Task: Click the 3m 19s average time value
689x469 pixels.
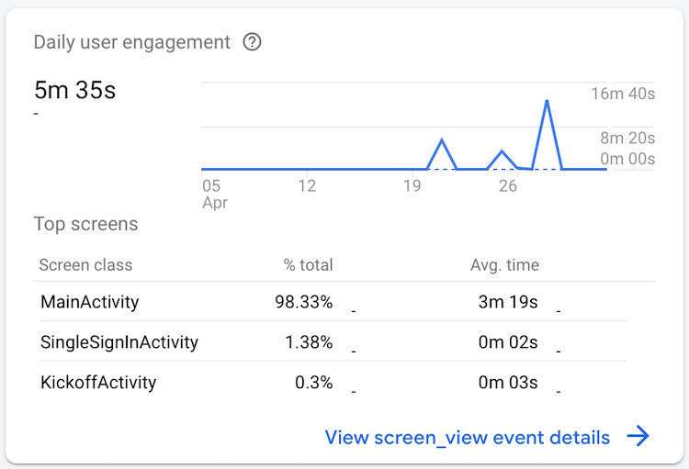Action: coord(508,301)
